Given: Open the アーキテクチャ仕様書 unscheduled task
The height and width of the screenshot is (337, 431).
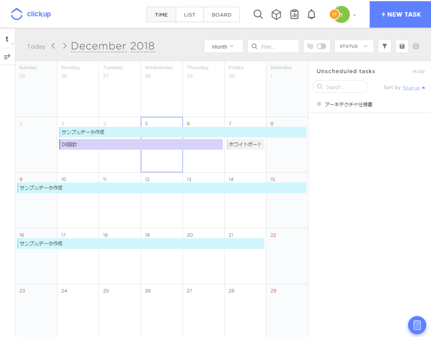Looking at the screenshot, I should 349,104.
